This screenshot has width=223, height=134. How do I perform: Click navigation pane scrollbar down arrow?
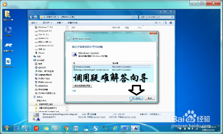point(67,111)
